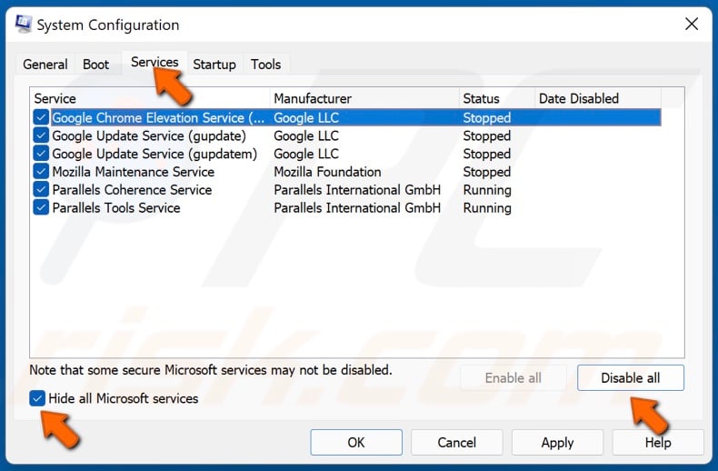Uncheck Google Update Service (gupdatem) checkbox
718x471 pixels.
(41, 154)
